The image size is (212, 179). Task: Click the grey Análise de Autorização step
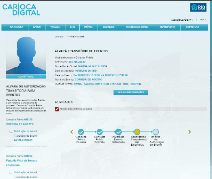(156, 132)
